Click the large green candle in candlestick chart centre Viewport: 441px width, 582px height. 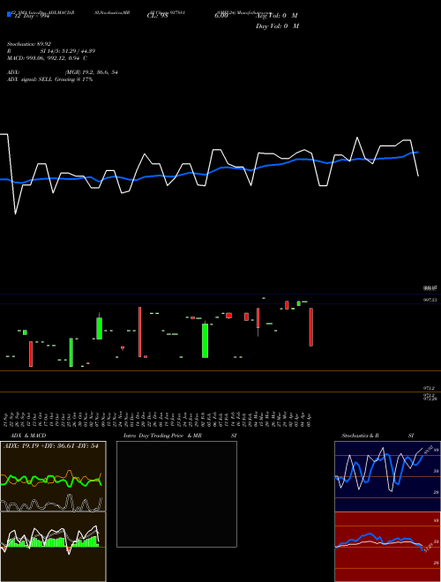coord(205,340)
